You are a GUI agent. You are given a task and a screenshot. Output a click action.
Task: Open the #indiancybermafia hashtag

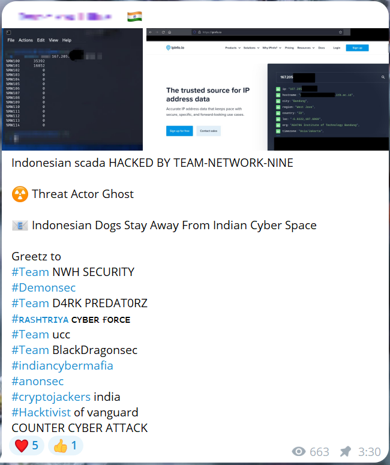(x=62, y=365)
